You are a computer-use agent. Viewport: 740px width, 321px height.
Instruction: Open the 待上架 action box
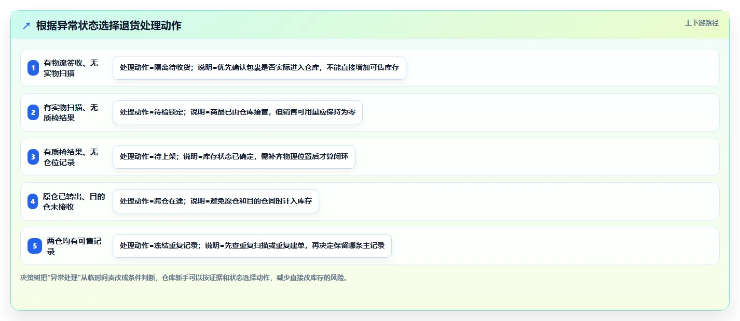(234, 157)
